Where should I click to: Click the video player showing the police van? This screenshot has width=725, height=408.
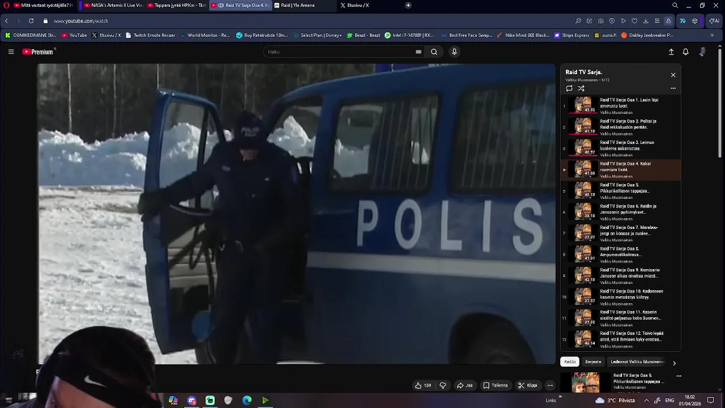(297, 214)
